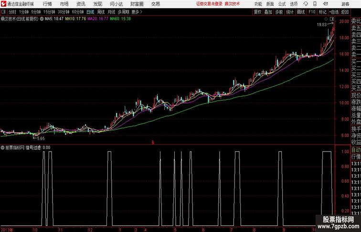Click the MA10: 17.76 value
Image resolution: width=361 pixels, height=232 pixels.
pyautogui.click(x=75, y=19)
